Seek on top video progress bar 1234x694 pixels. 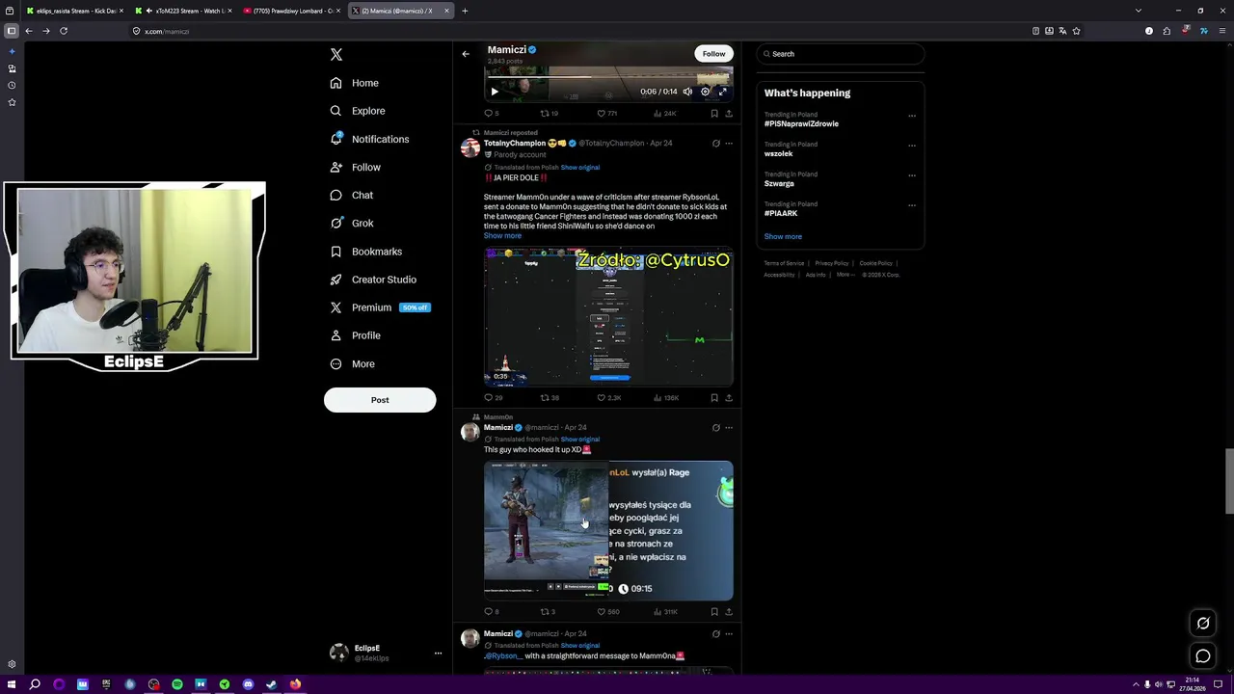[607, 77]
